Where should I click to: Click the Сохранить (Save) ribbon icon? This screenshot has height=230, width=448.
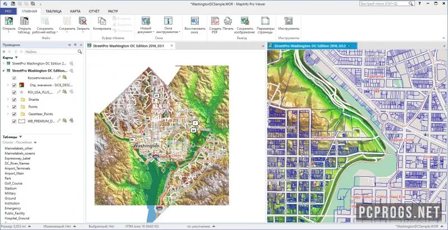(x=67, y=21)
